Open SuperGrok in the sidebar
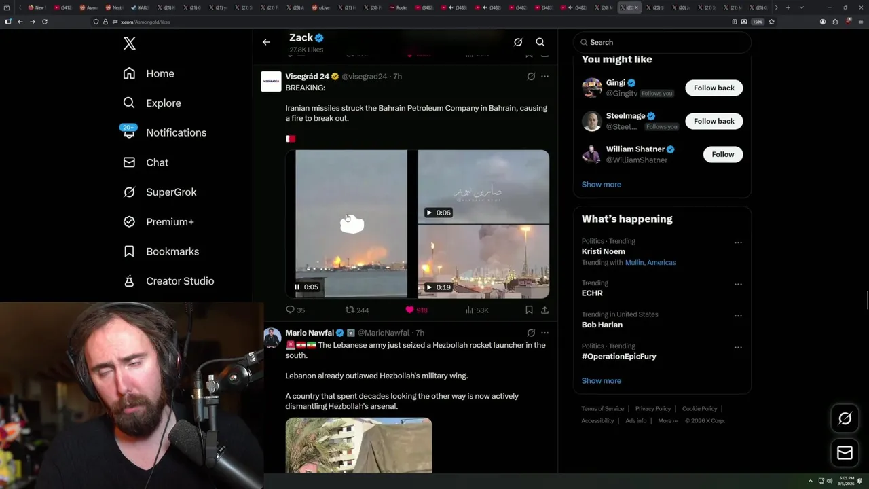Screen dimensions: 869x489 tap(160, 192)
